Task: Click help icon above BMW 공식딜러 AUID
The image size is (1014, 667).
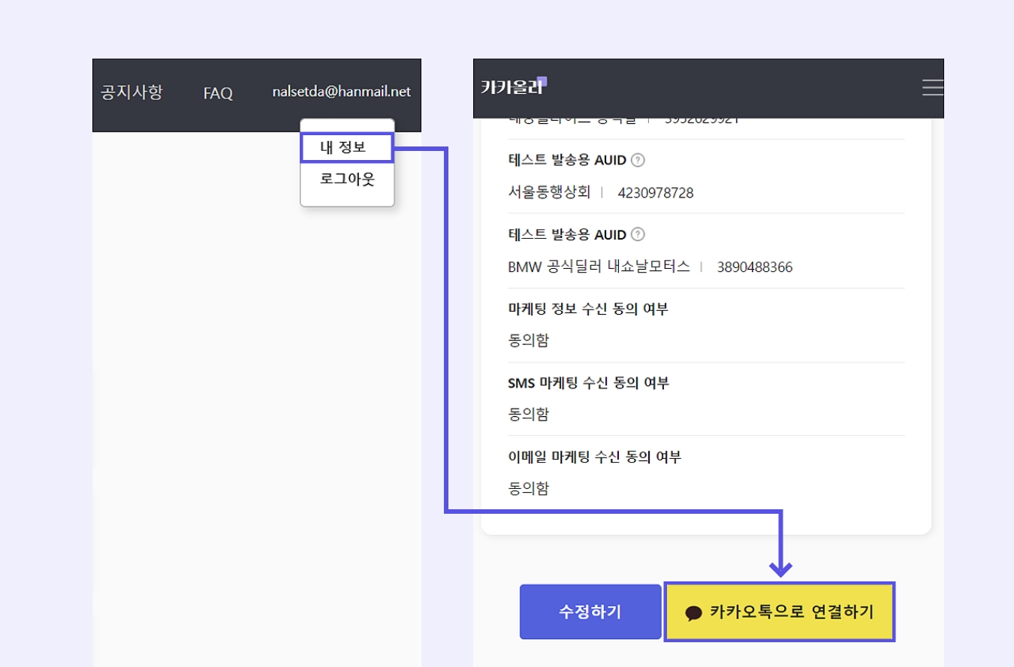Action: [638, 234]
